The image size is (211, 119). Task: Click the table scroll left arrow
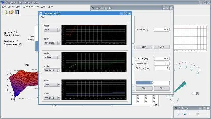(154, 104)
